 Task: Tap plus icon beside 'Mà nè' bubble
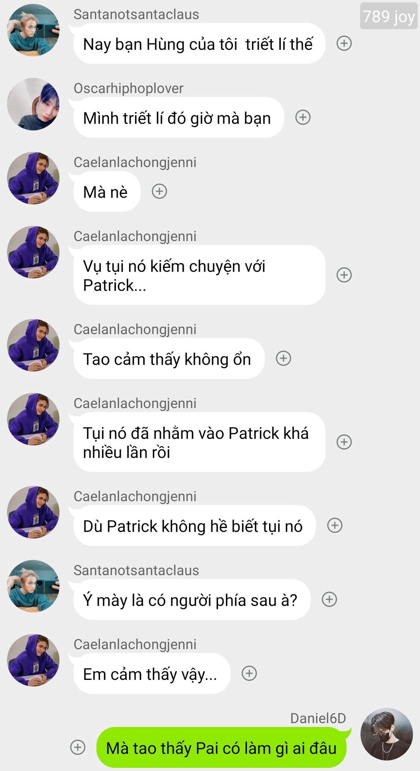coord(159,191)
